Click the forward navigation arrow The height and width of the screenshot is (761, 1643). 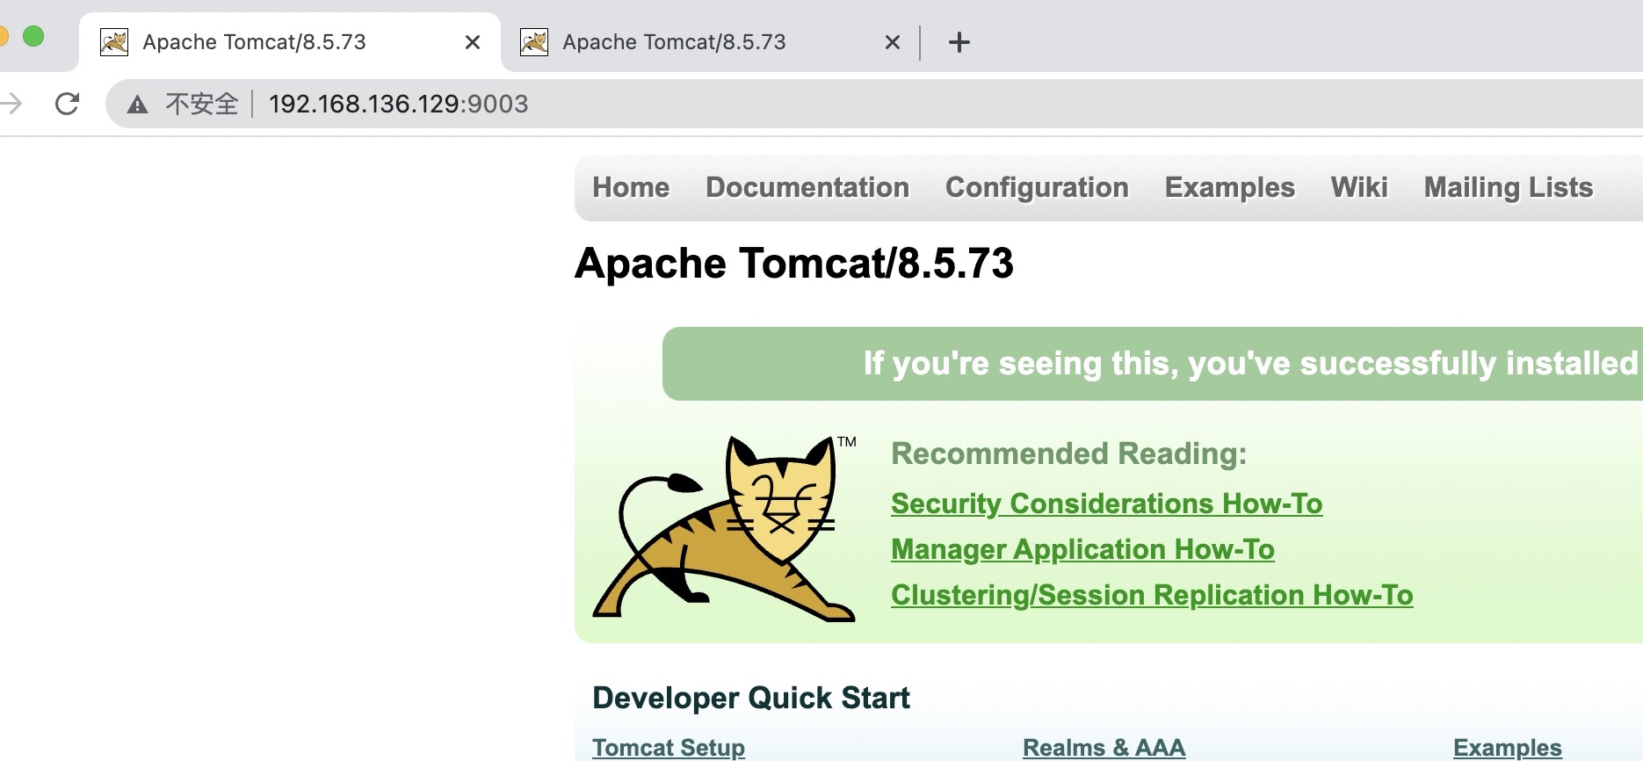tap(11, 104)
